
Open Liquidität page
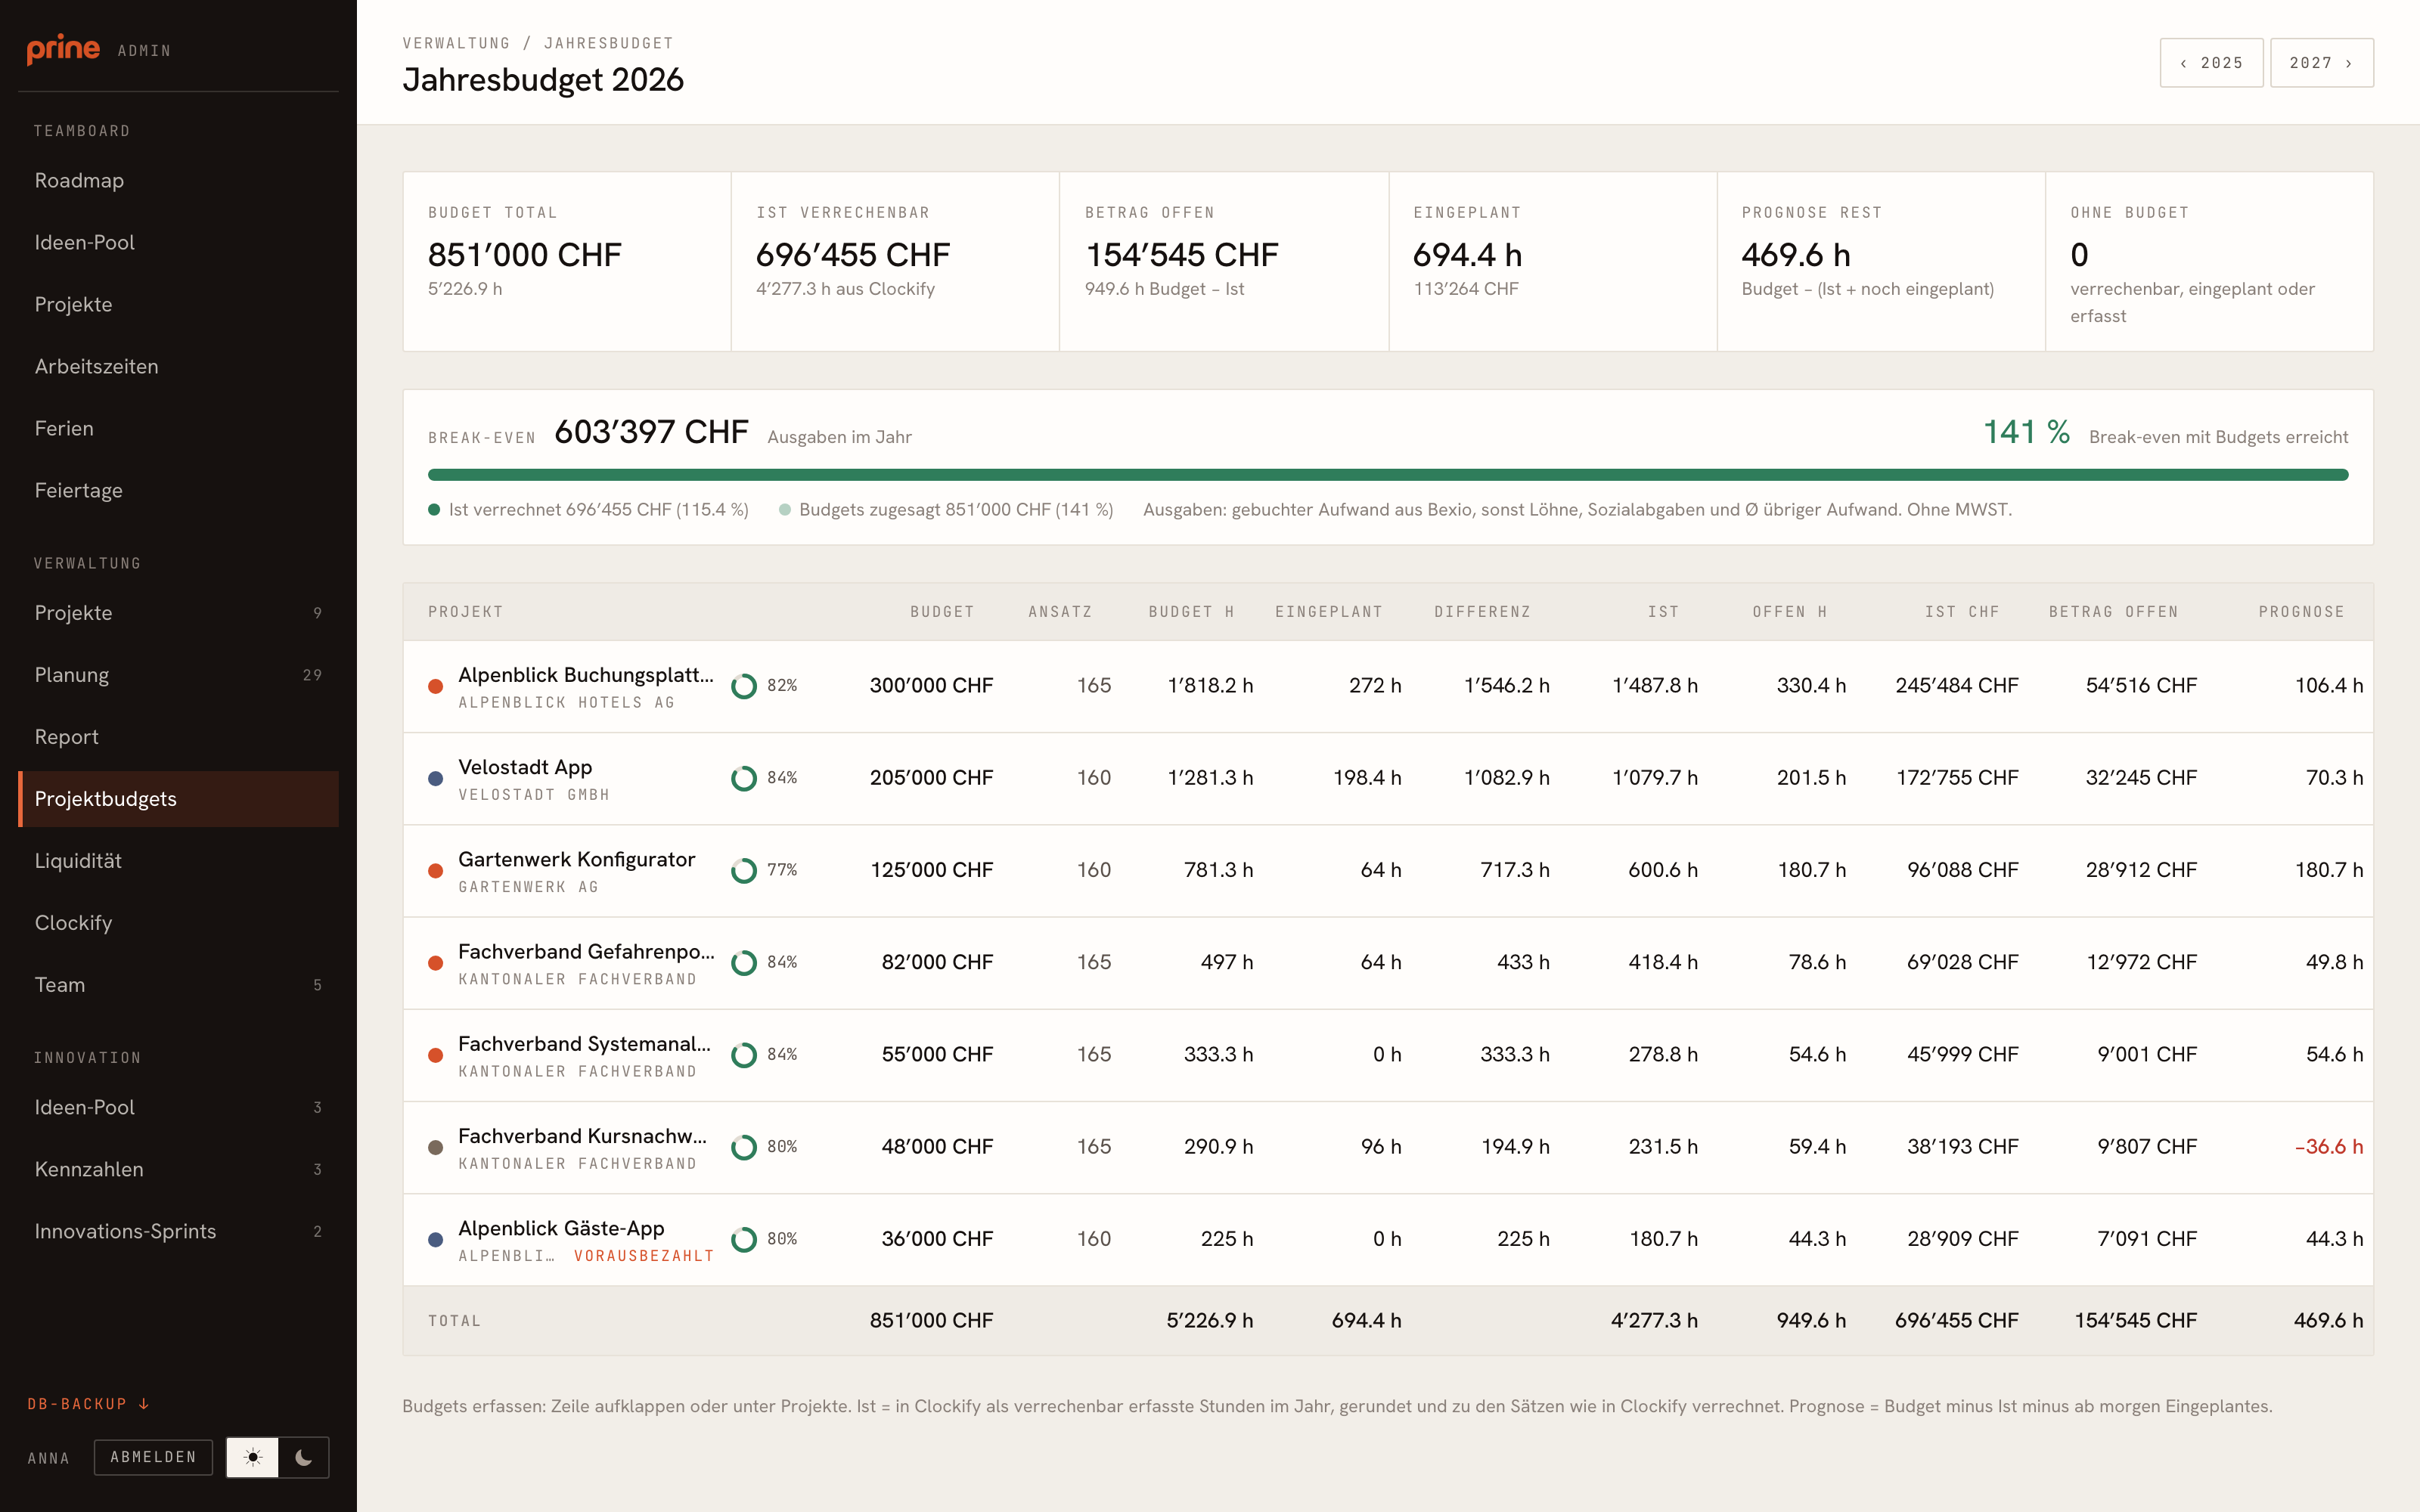pos(178,861)
